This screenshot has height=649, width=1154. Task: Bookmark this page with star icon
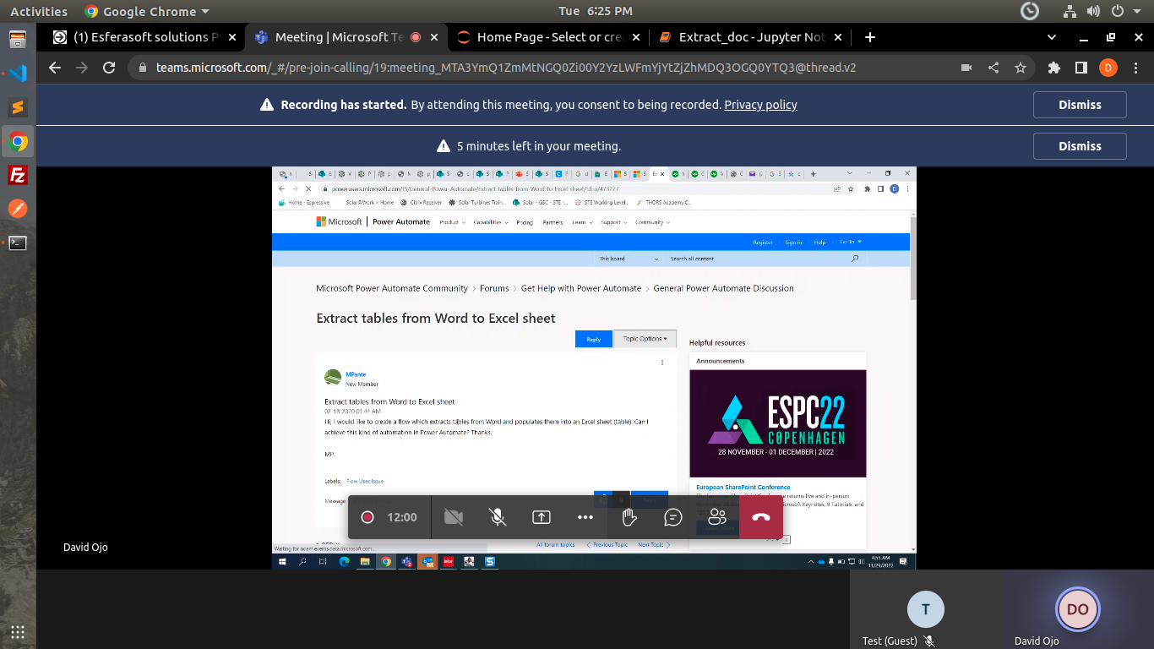pyautogui.click(x=1021, y=68)
